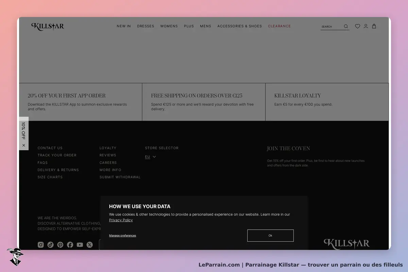Click 'Earn €5 for every €100 you spend' text
Viewport: 408px width, 272px height.
coord(303,104)
